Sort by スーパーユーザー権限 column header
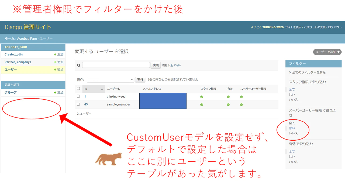 [253, 89]
